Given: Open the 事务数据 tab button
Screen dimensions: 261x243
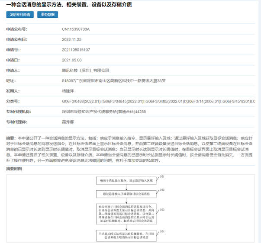Looking at the screenshot, I should (x=48, y=15).
